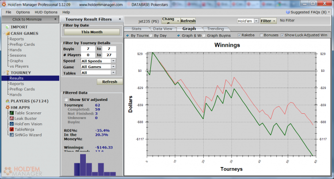334x179 pixels.
Task: Collapse the TOURNEY tree node
Action: (4, 72)
